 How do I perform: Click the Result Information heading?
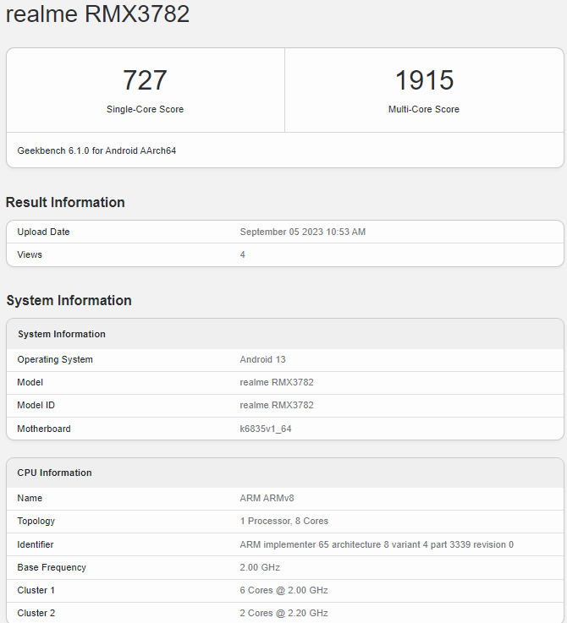click(65, 202)
